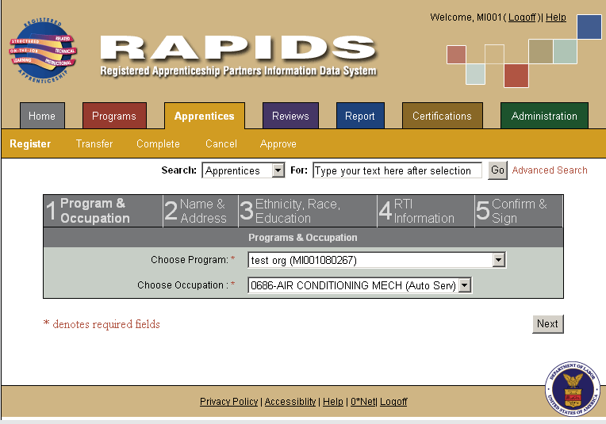Select step 1 Program & Occupation

point(103,211)
